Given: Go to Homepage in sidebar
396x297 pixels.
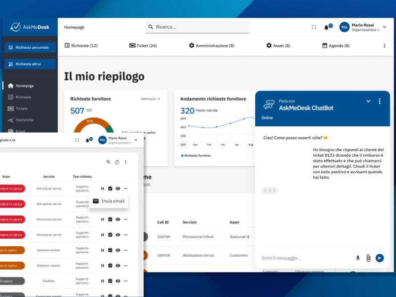Looking at the screenshot, I should pyautogui.click(x=21, y=86).
